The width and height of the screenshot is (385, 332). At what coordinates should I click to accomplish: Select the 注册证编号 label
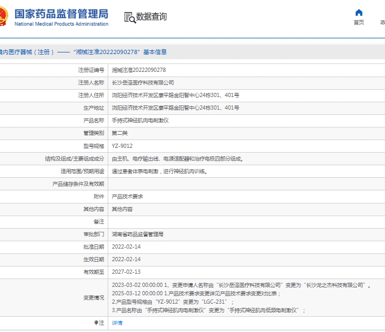tap(91, 70)
